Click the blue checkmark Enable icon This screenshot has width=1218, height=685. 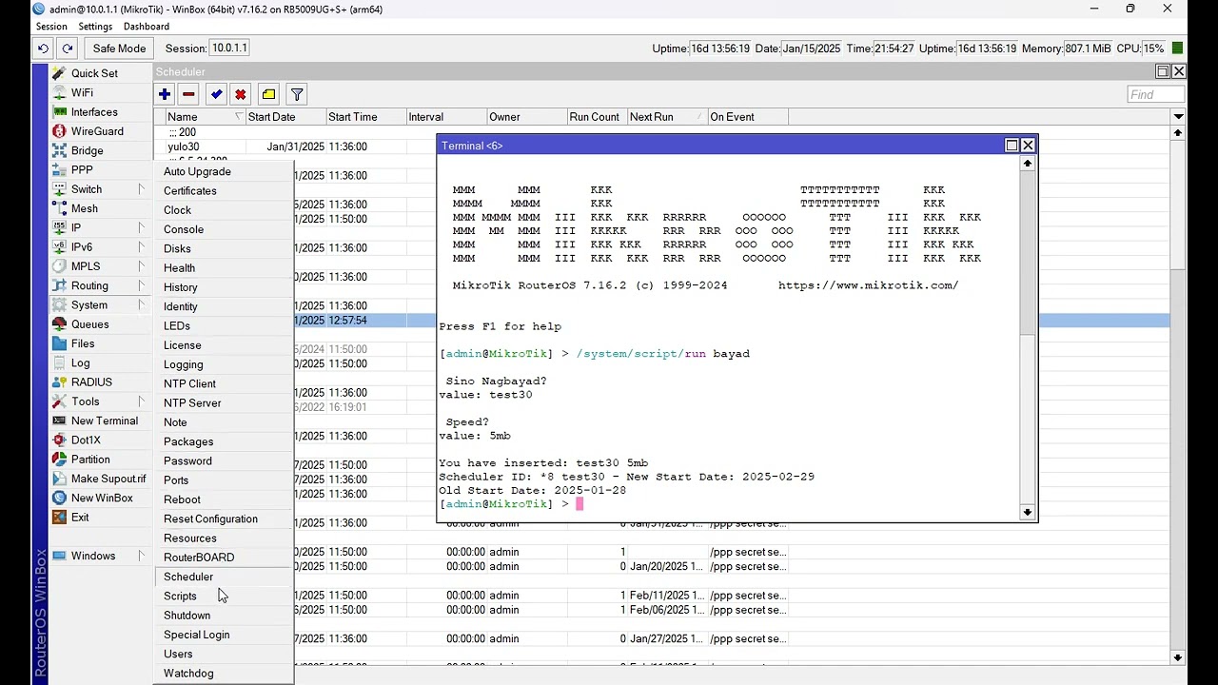[x=216, y=94]
